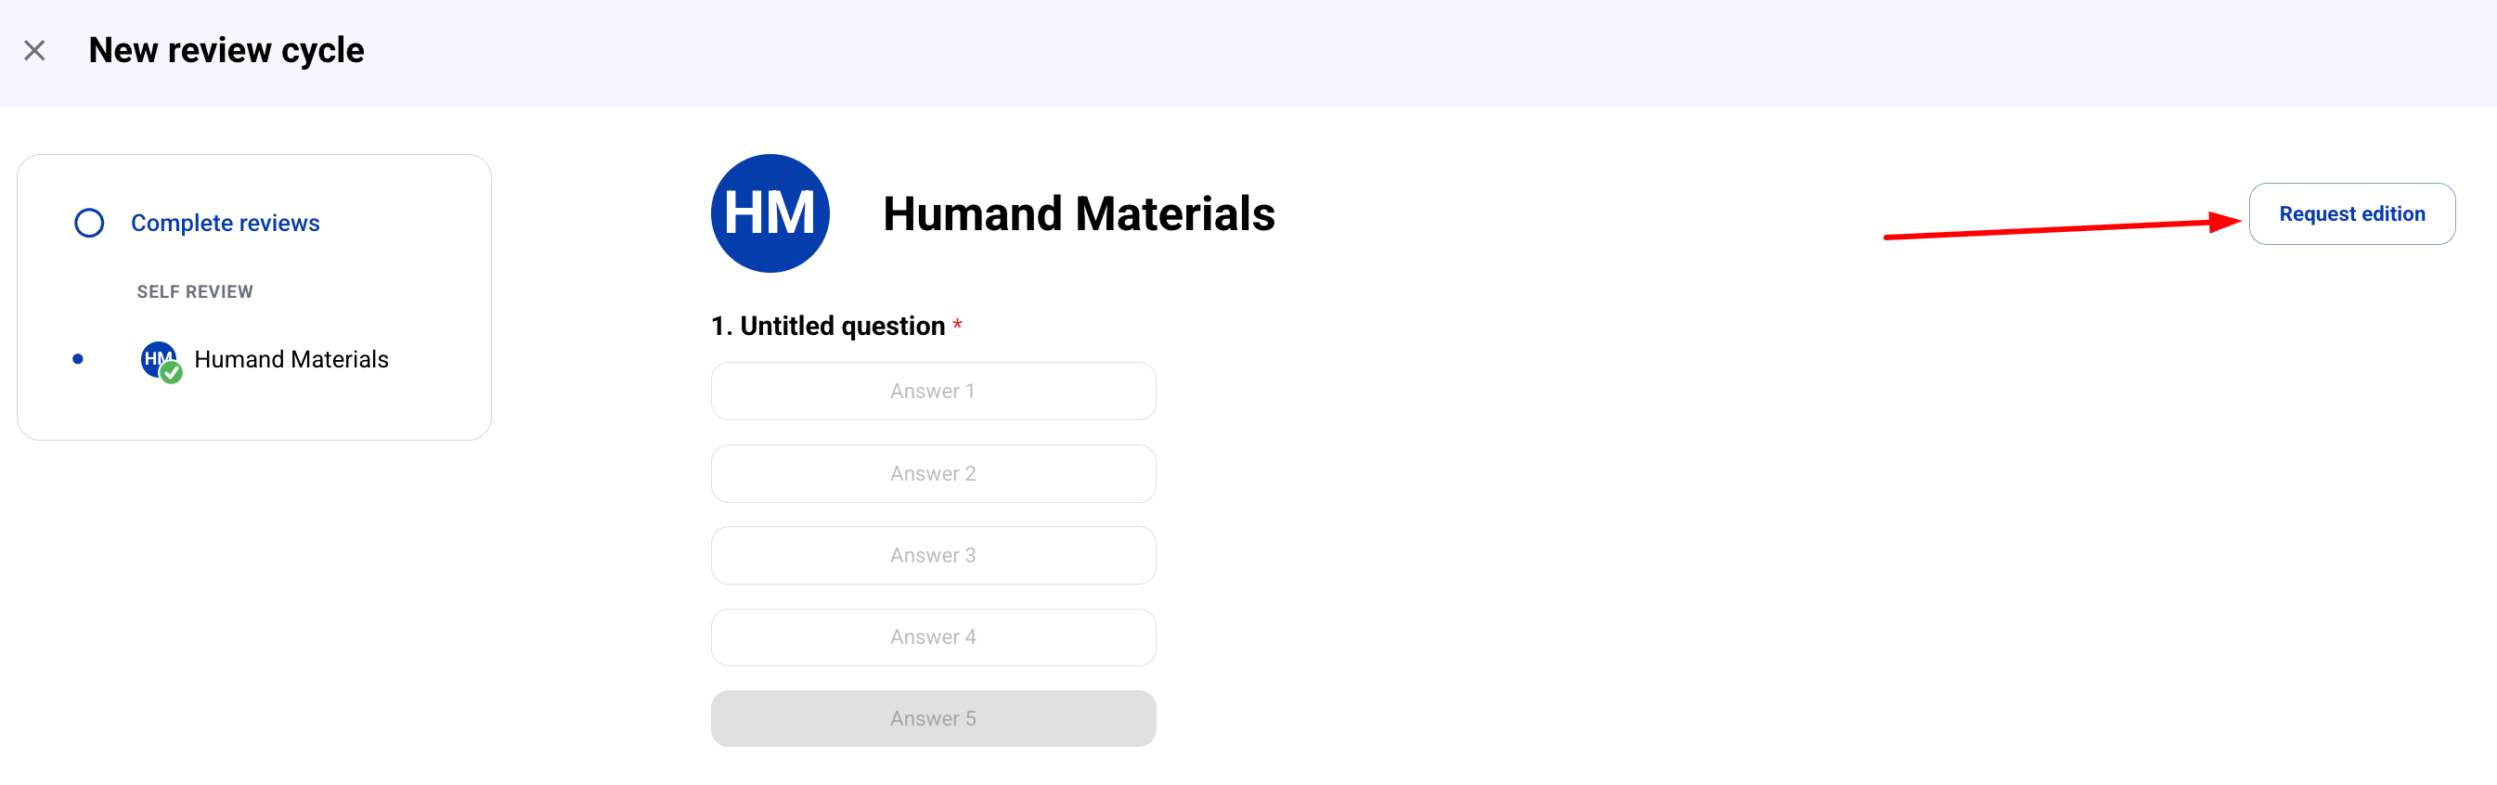Screen dimensions: 2497x785
Task: Choose Answer 4 option
Action: 933,637
